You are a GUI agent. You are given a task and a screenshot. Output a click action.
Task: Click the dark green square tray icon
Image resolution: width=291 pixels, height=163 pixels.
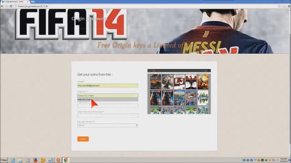(262, 160)
